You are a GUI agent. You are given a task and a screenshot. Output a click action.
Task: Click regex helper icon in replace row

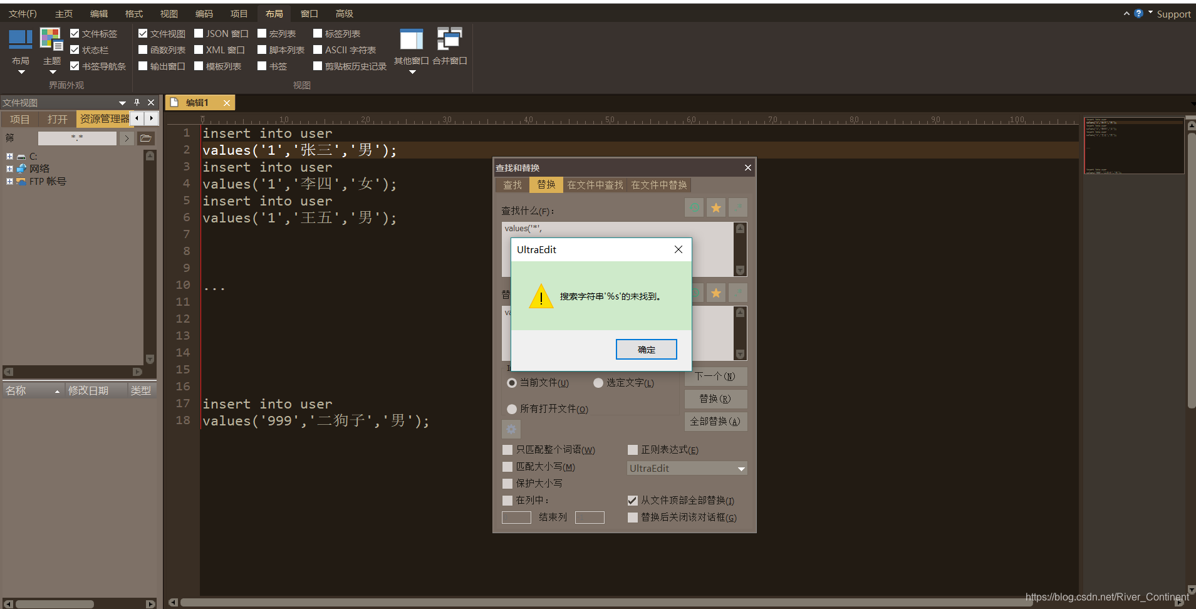coord(738,292)
